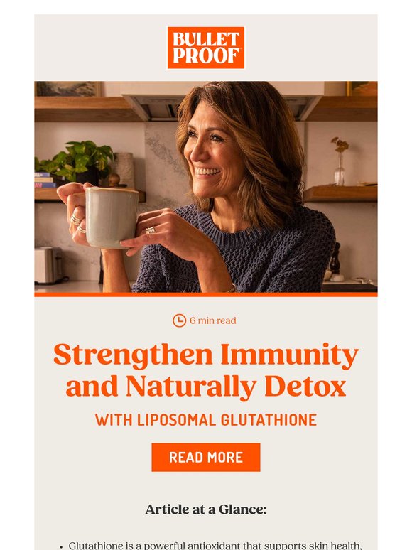Click "WITH LIPOSOMAL GLUTATHIONE" subheading

tap(206, 420)
